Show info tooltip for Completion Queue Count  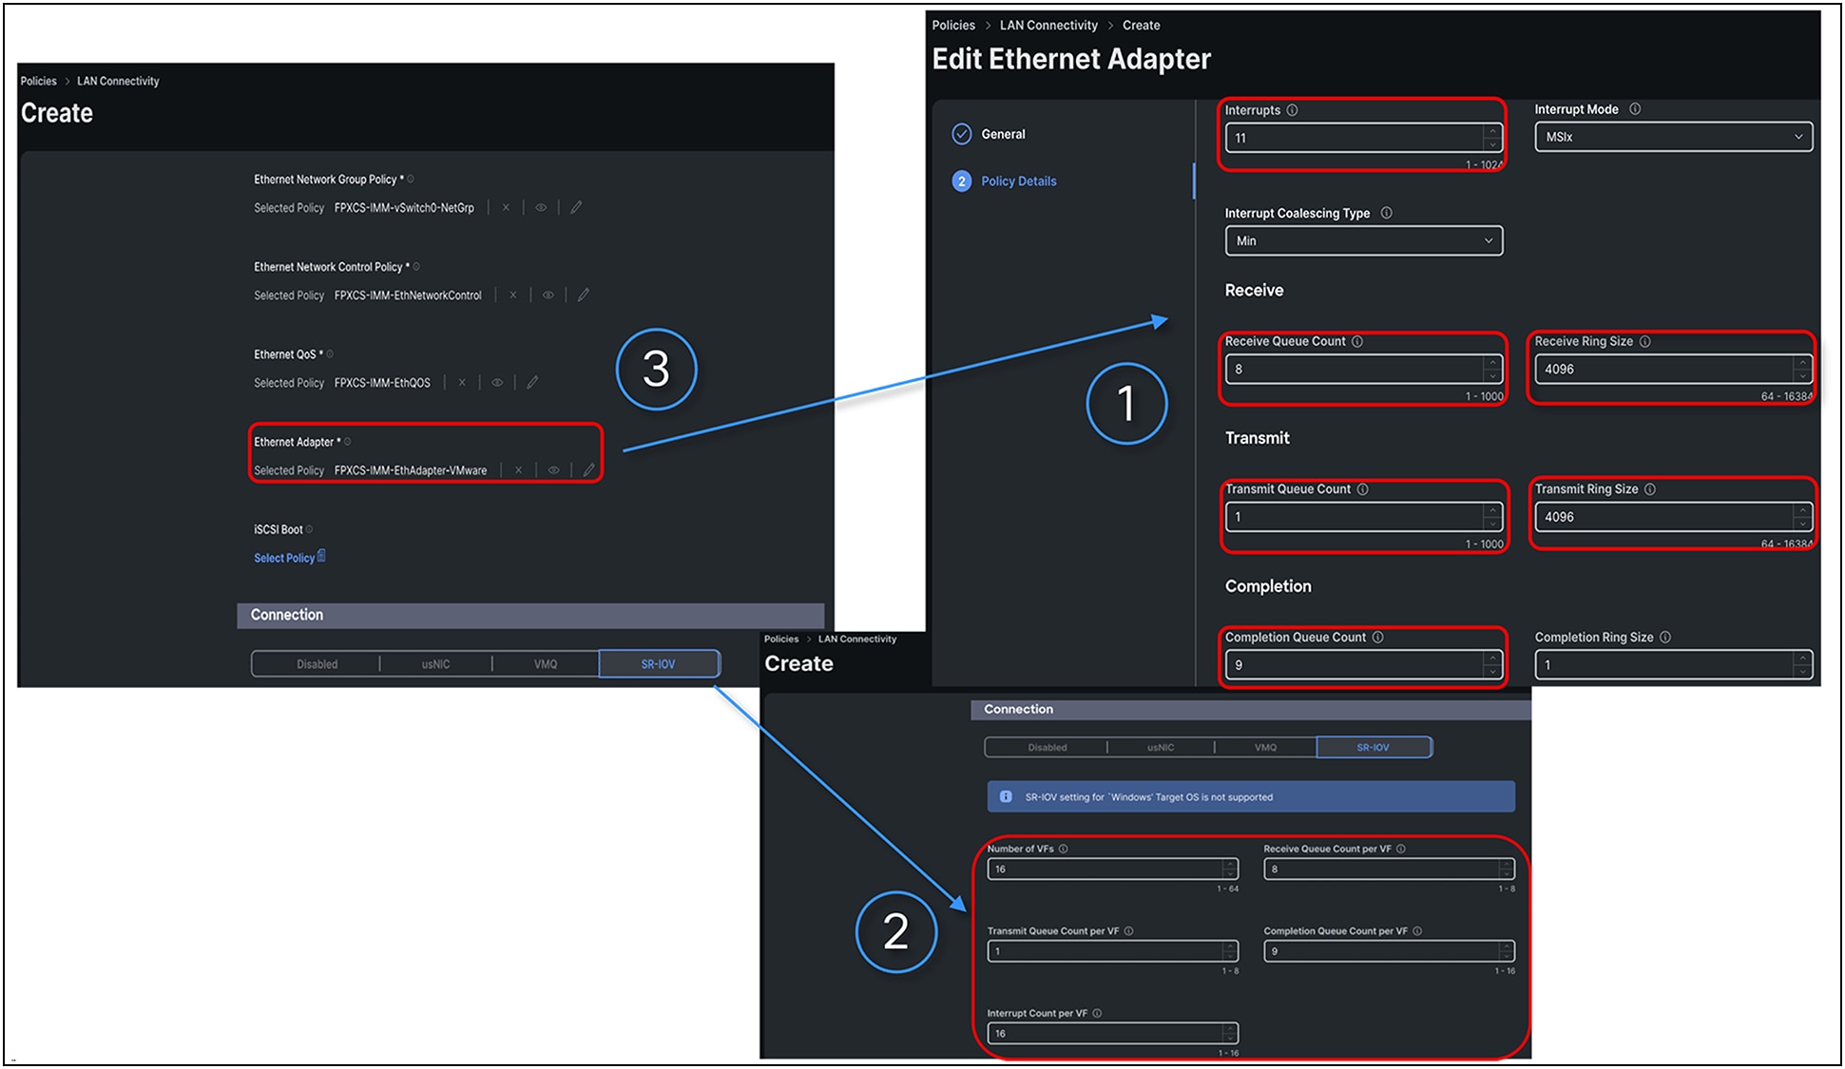tap(1378, 638)
